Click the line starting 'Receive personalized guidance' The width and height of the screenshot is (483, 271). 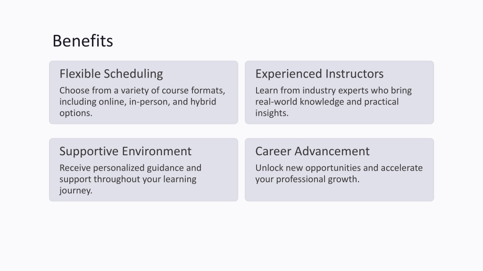pyautogui.click(x=130, y=168)
